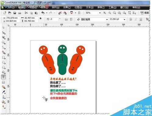The image size is (152, 116).
Task: Open the 21.901 pt font size dropdown
Action: coord(124,19)
